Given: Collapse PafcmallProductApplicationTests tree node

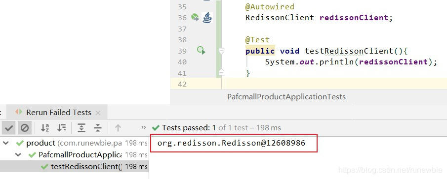Looking at the screenshot, I should [18, 155].
